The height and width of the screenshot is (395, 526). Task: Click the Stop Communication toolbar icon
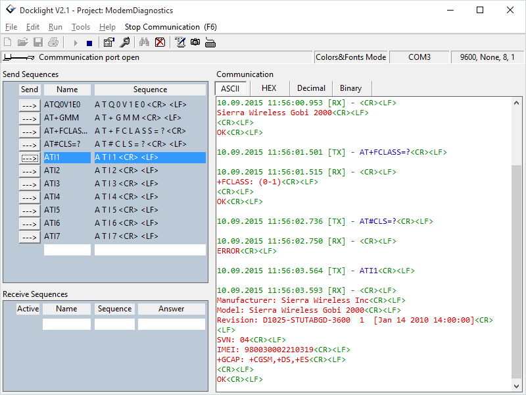click(x=89, y=43)
